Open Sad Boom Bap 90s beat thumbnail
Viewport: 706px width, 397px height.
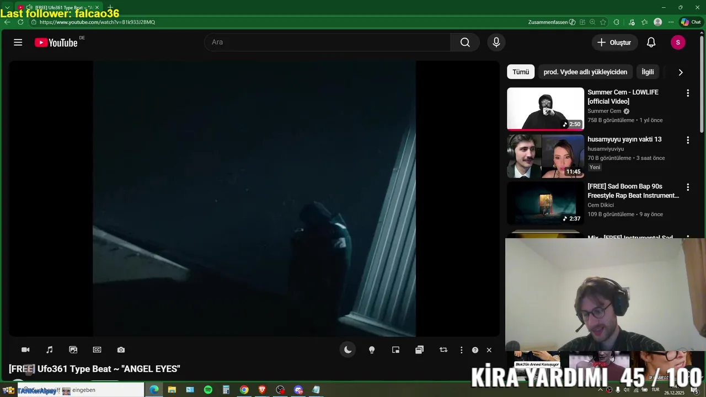[545, 203]
